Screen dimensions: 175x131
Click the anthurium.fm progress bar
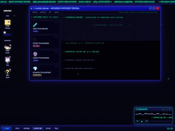click(160, 121)
